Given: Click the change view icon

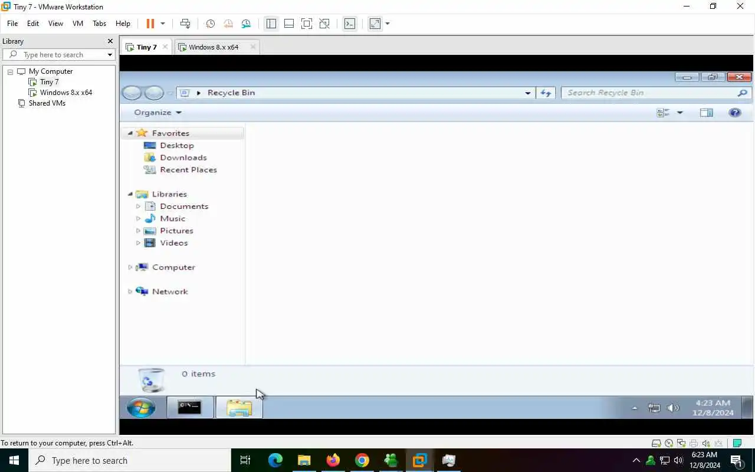Looking at the screenshot, I should [663, 113].
